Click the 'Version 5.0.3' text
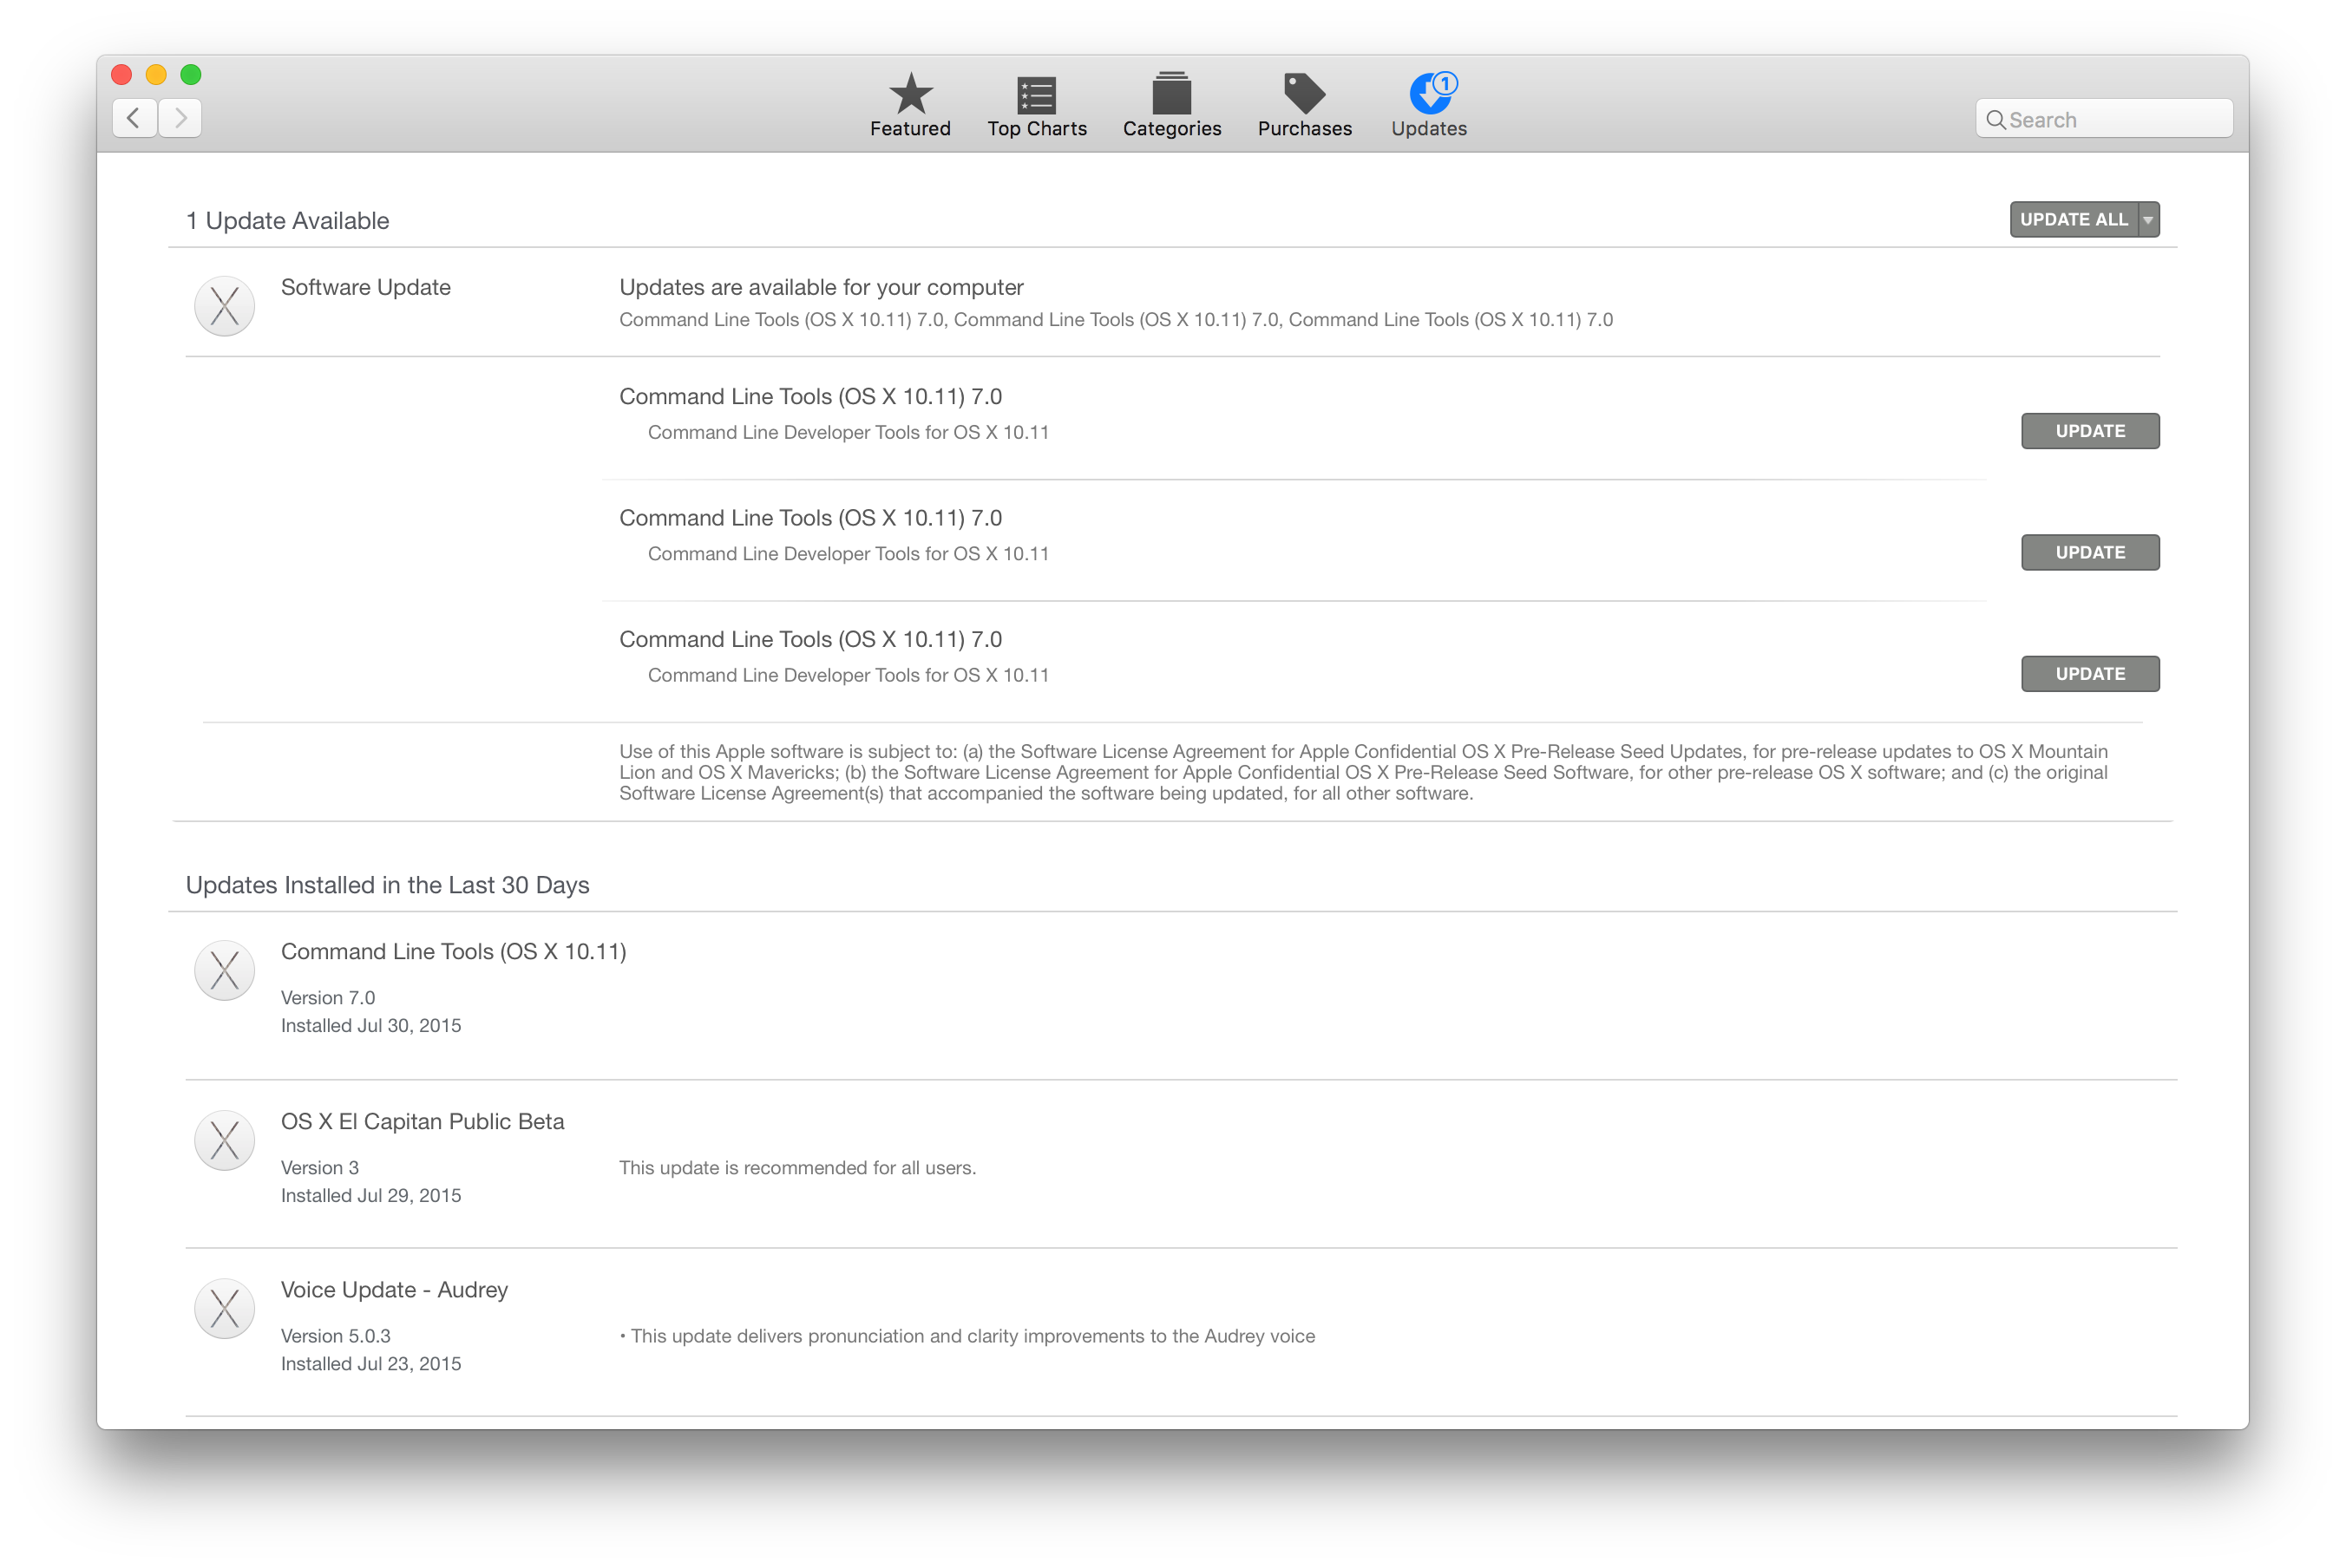Image resolution: width=2346 pixels, height=1568 pixels. (335, 1336)
